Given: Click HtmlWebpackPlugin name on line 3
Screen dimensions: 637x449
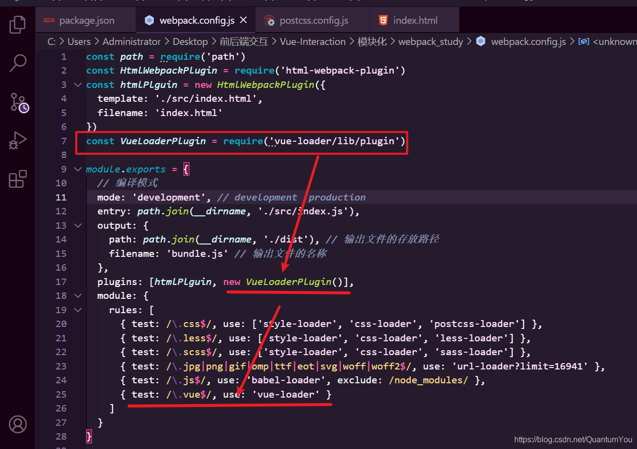Looking at the screenshot, I should coord(266,84).
